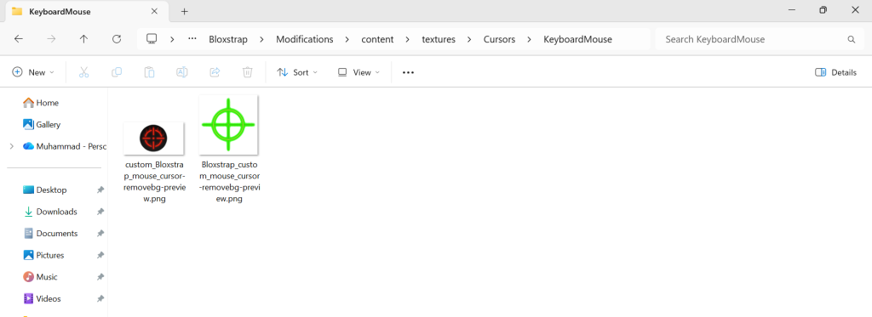Expand chevron after textures in breadcrumb
The width and height of the screenshot is (872, 317).
tap(469, 39)
